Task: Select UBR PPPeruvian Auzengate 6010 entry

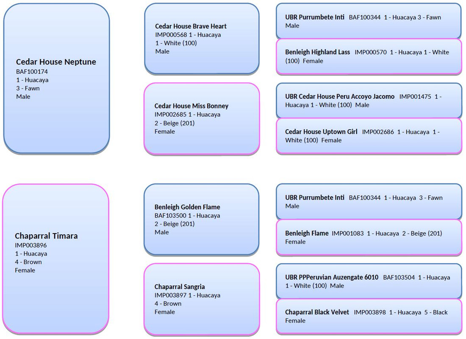Action: pos(369,281)
